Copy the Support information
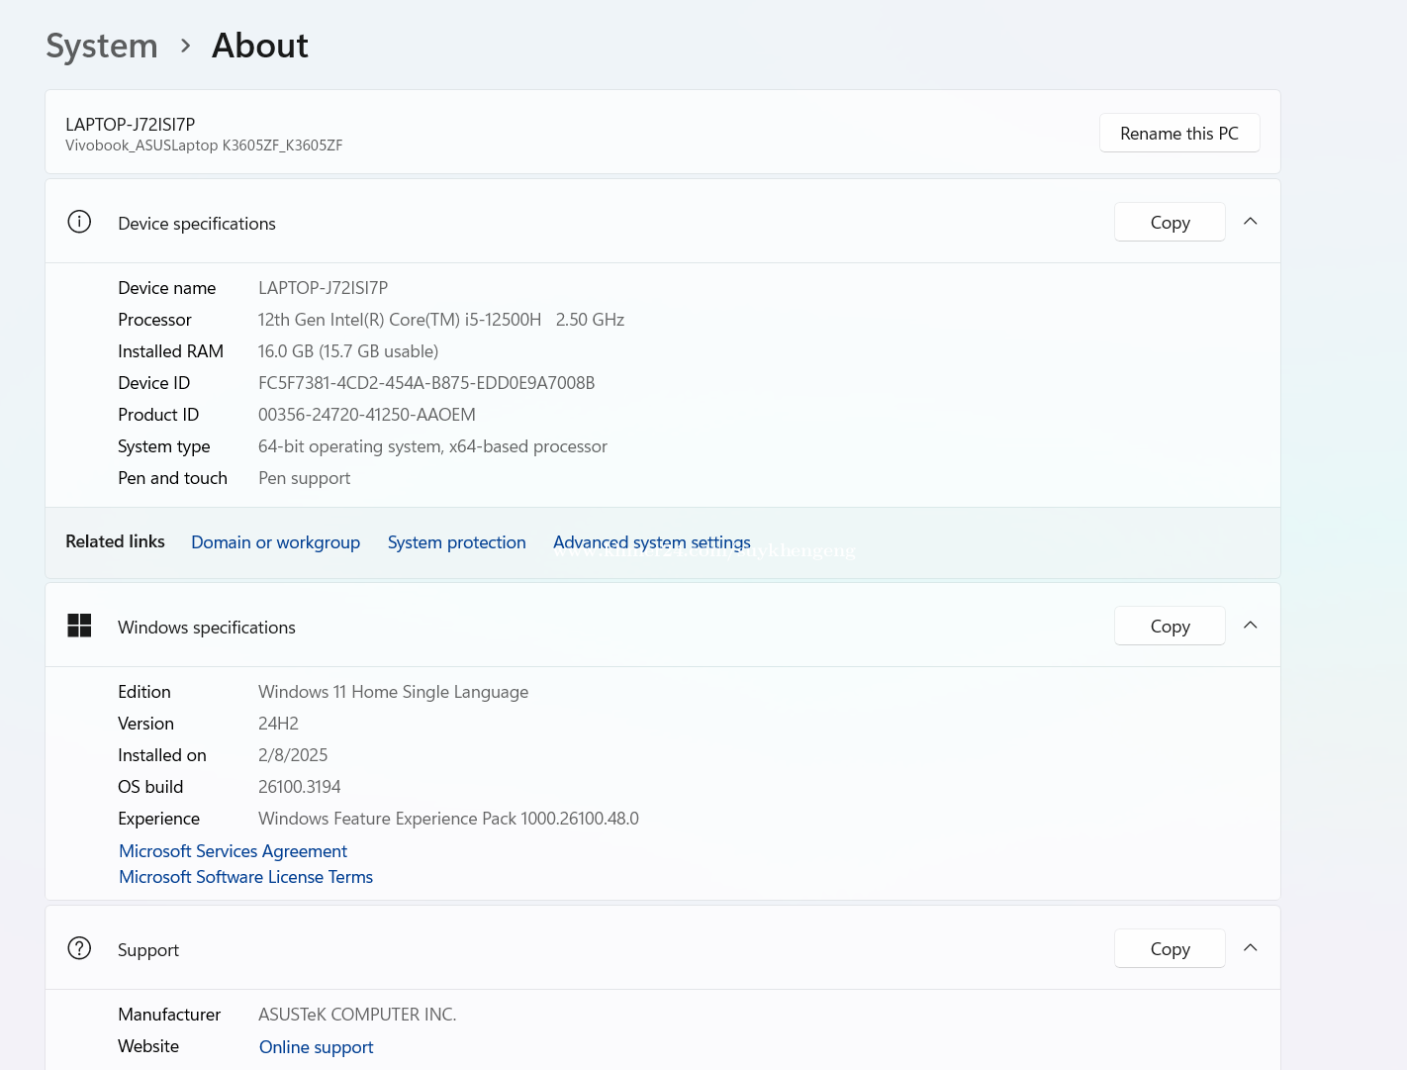1407x1070 pixels. coord(1170,948)
